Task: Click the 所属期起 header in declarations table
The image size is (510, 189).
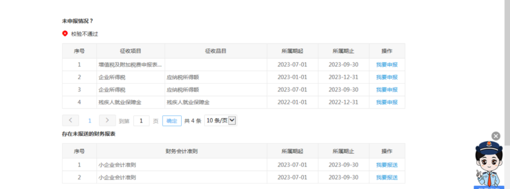Action: click(293, 51)
